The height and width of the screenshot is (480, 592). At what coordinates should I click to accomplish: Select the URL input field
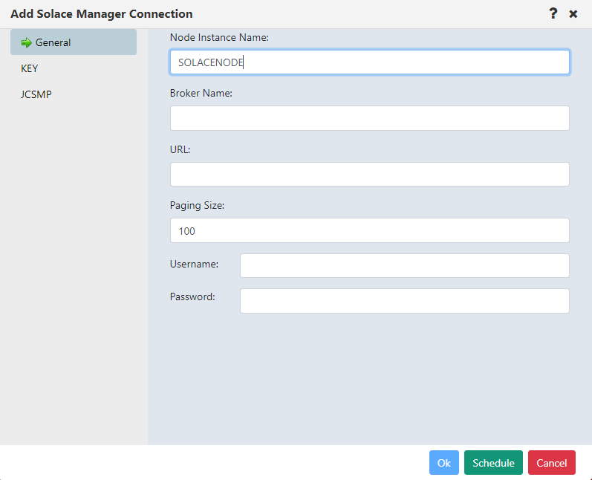point(370,174)
